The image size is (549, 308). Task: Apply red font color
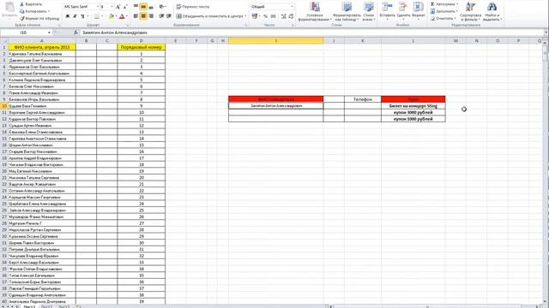coord(122,16)
